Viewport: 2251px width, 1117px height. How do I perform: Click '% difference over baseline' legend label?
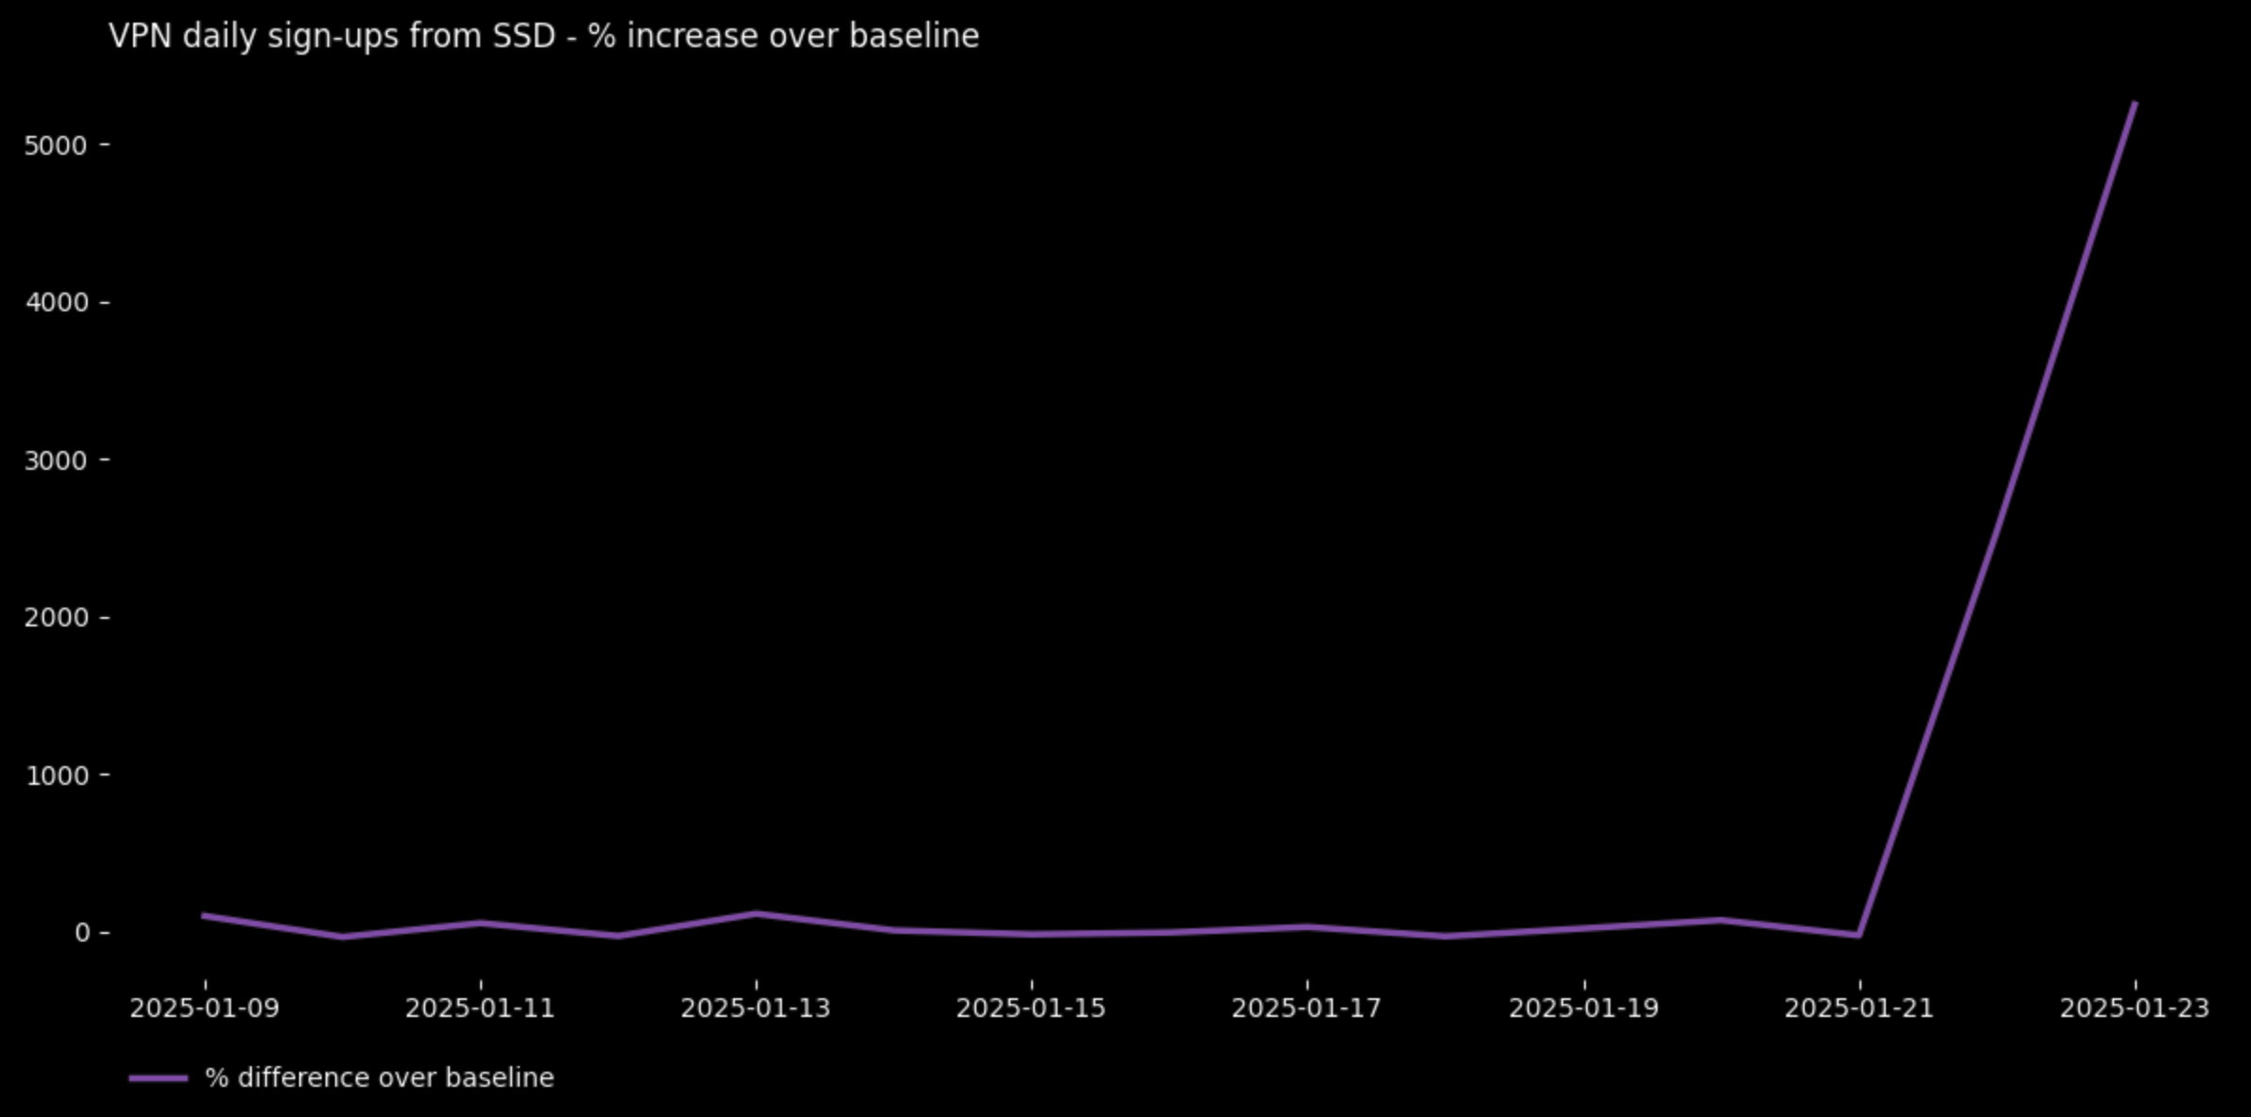click(379, 1078)
